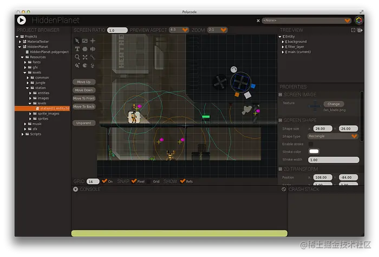Click the white square scale handle
This screenshot has height=257, width=379.
pyautogui.click(x=247, y=95)
